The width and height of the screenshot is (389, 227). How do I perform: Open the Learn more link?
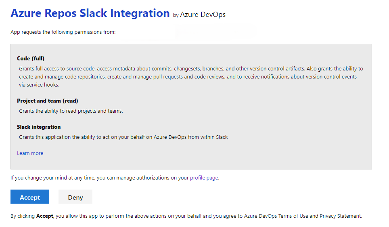[30, 153]
